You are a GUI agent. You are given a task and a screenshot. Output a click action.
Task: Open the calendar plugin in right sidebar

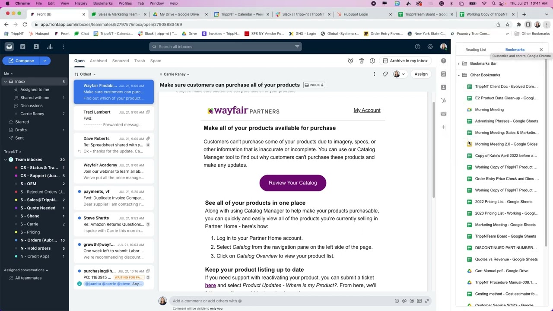tap(443, 74)
